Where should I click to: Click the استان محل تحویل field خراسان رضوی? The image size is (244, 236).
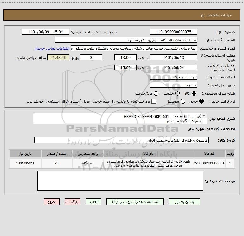point(174,77)
